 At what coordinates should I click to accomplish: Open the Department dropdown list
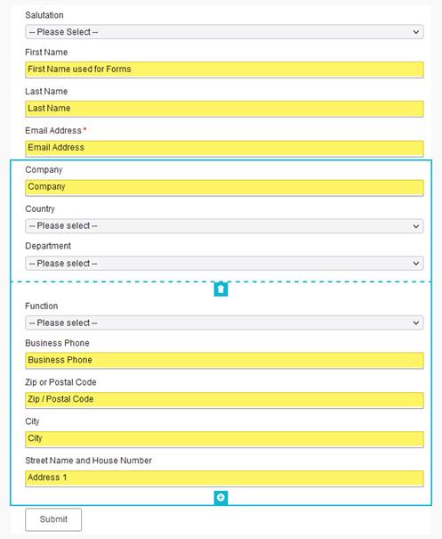click(224, 264)
